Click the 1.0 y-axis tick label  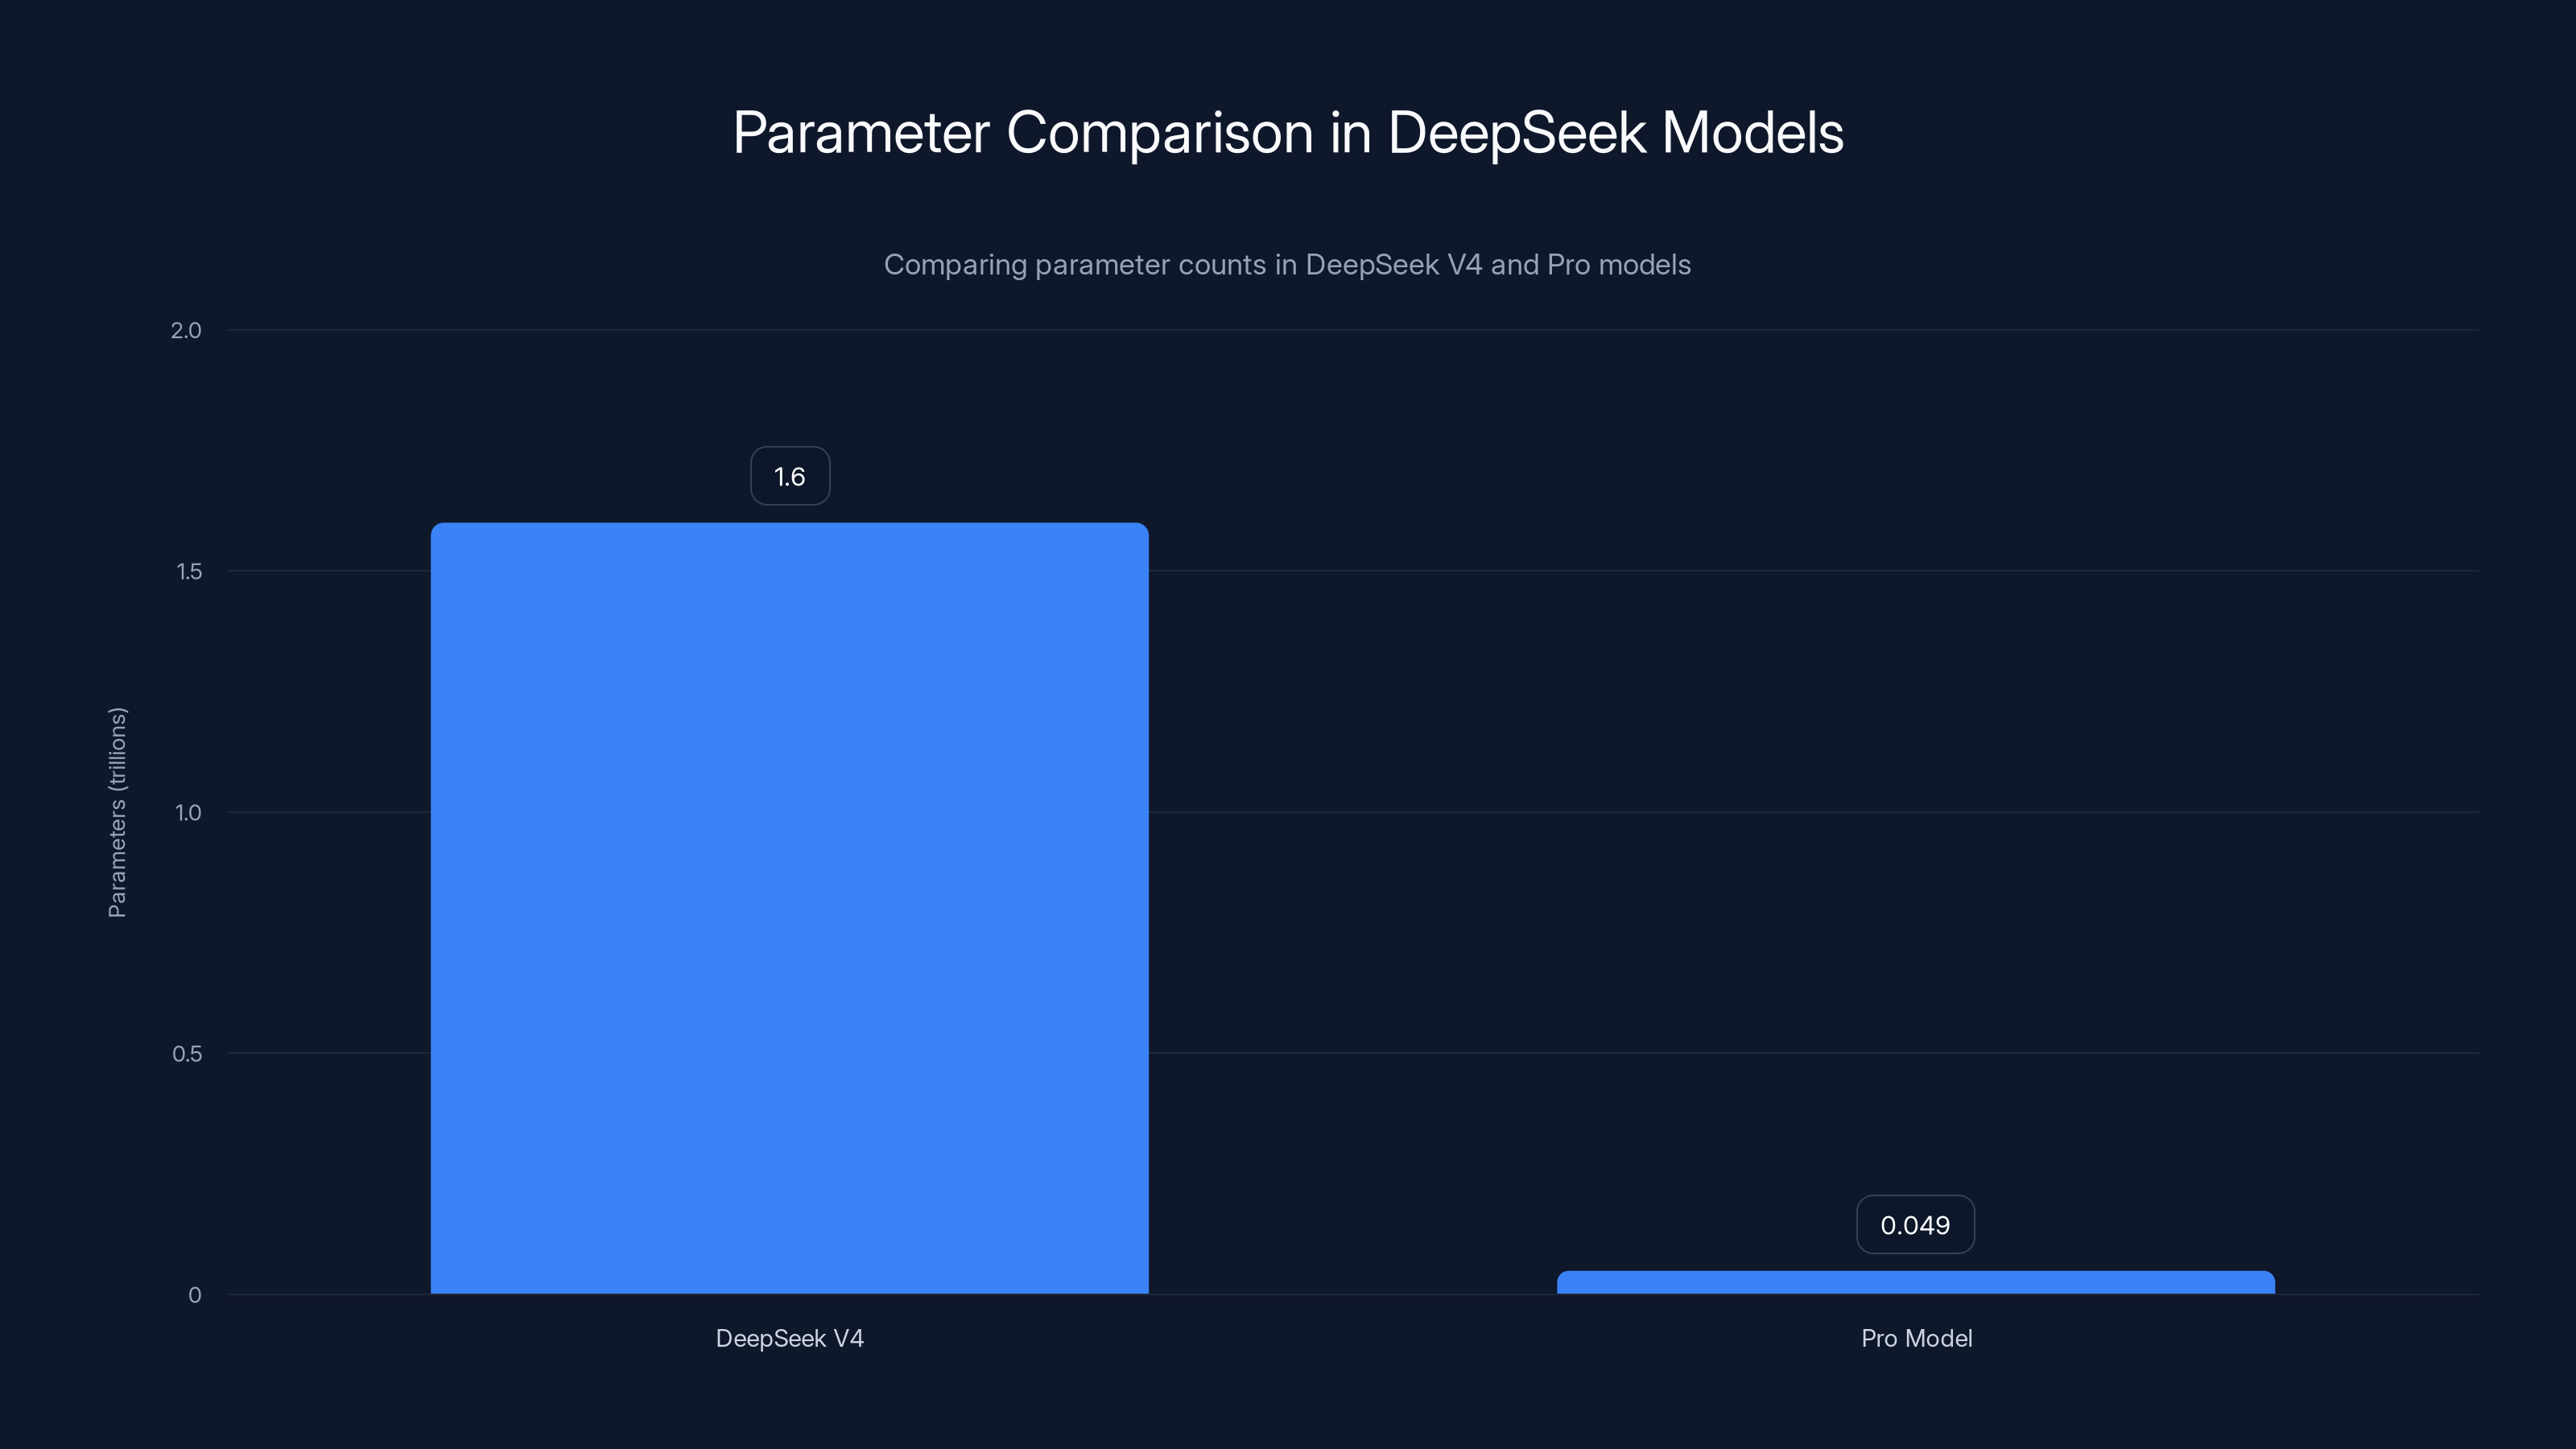point(188,812)
